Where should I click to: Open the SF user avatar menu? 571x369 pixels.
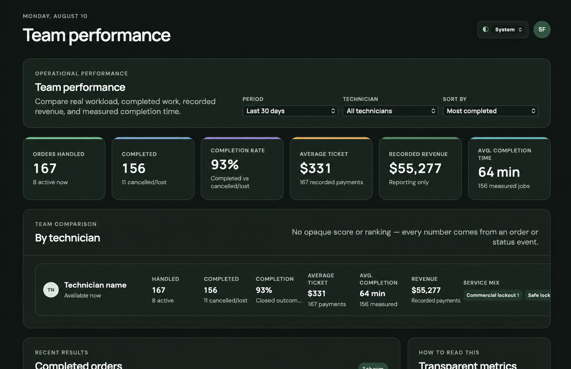[x=542, y=30]
